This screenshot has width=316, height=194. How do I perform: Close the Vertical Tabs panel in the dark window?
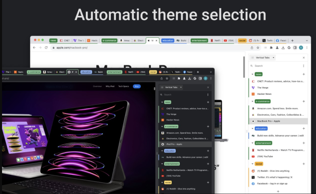tap(208, 87)
